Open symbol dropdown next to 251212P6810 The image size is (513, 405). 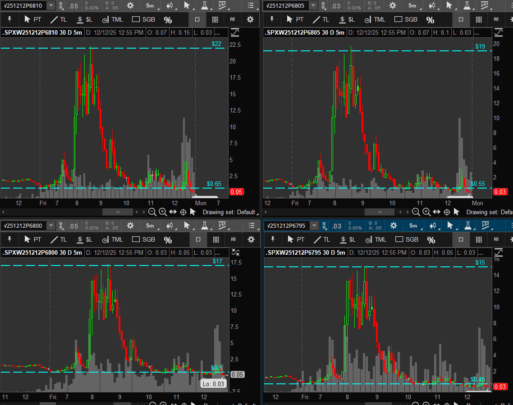click(x=50, y=5)
